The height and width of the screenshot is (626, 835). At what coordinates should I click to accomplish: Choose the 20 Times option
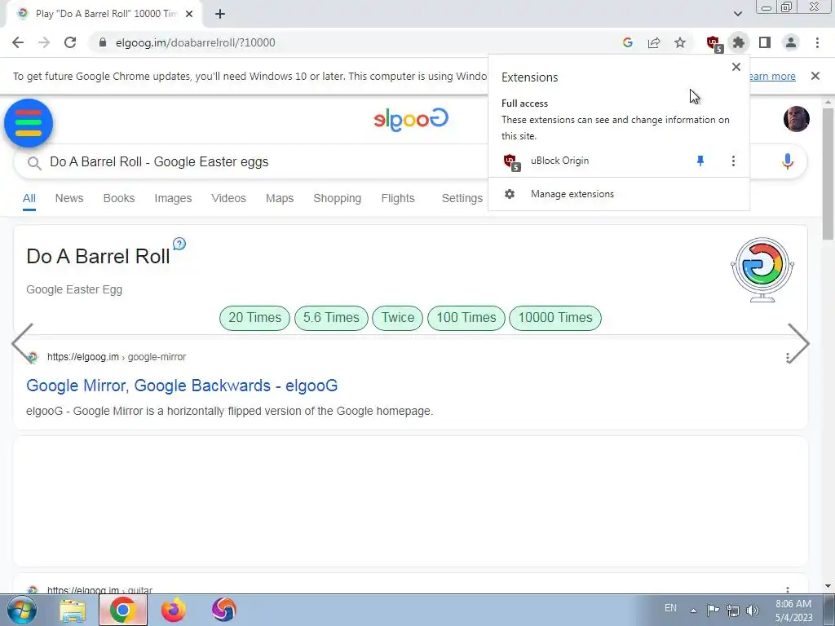254,318
